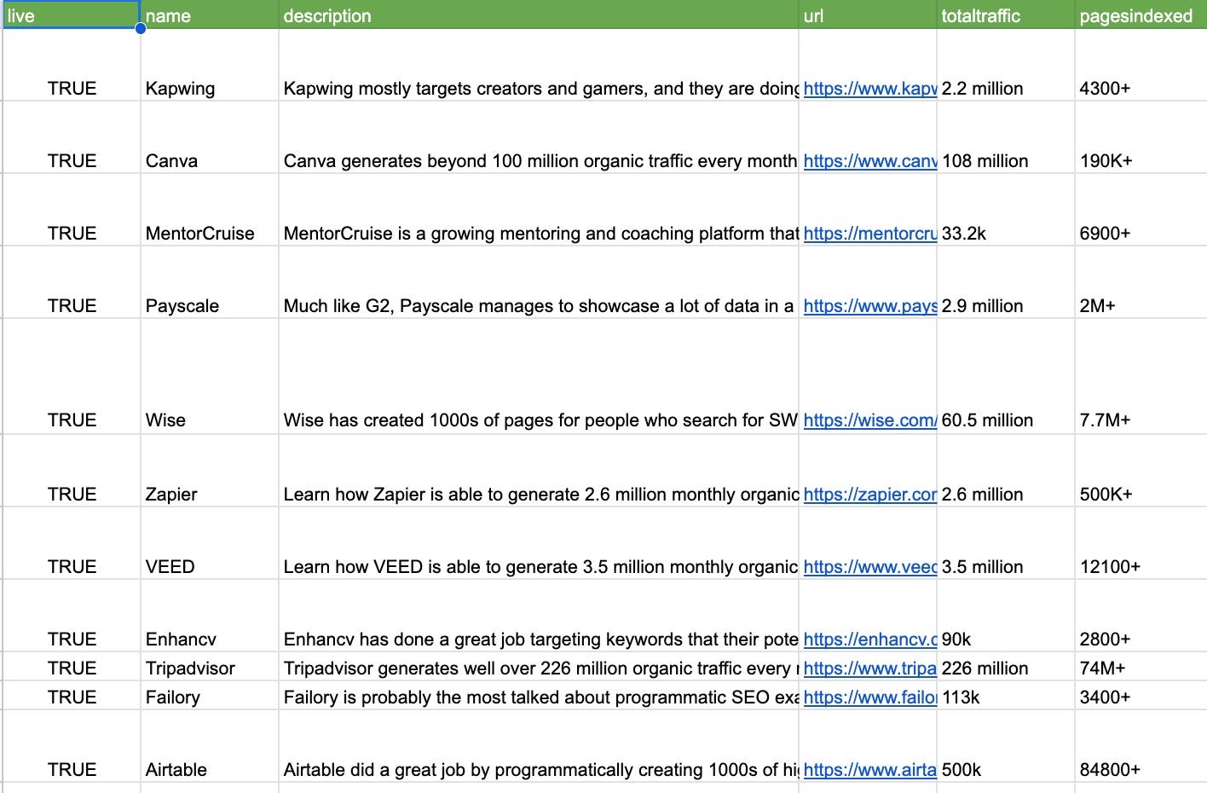This screenshot has width=1207, height=793.
Task: Open the Tripadvisor URL link
Action: coord(870,668)
